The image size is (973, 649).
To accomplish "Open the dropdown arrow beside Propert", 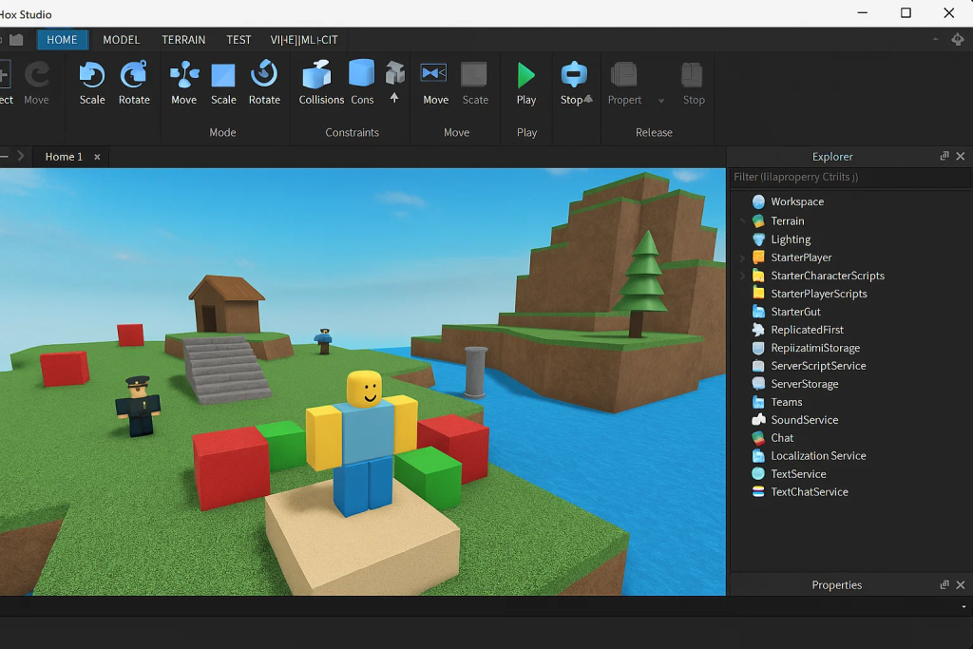I will (661, 101).
